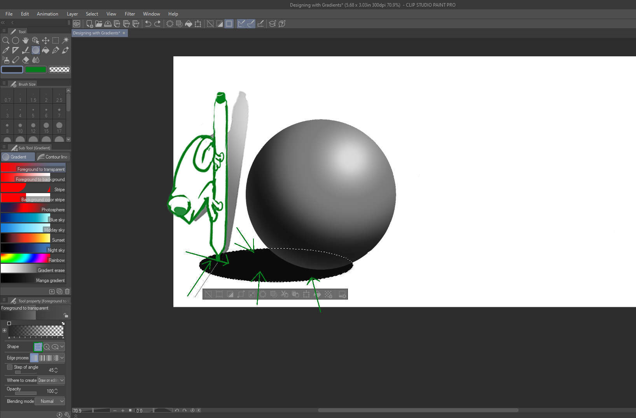Delete the sub tool with trash icon
This screenshot has height=418, width=636.
(67, 291)
